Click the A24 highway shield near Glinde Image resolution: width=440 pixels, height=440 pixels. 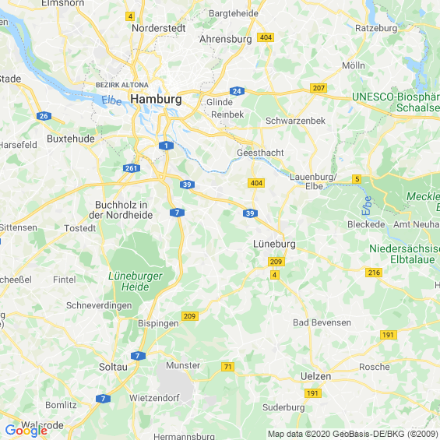coord(237,91)
